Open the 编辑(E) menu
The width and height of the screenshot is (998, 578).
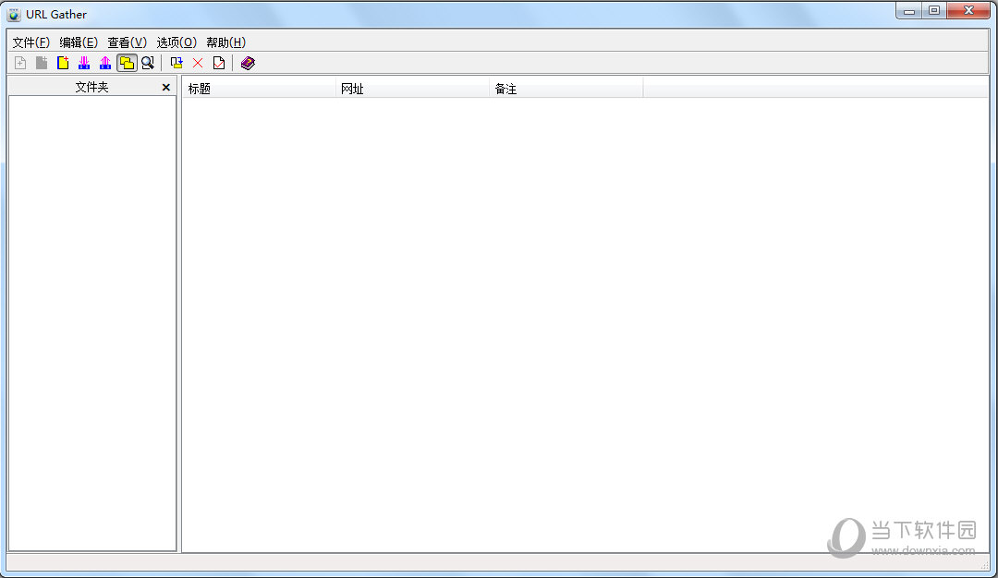click(79, 42)
